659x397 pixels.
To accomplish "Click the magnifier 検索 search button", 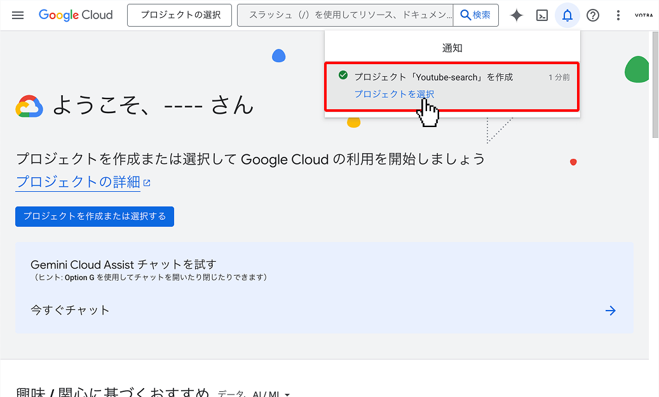I will [x=476, y=15].
